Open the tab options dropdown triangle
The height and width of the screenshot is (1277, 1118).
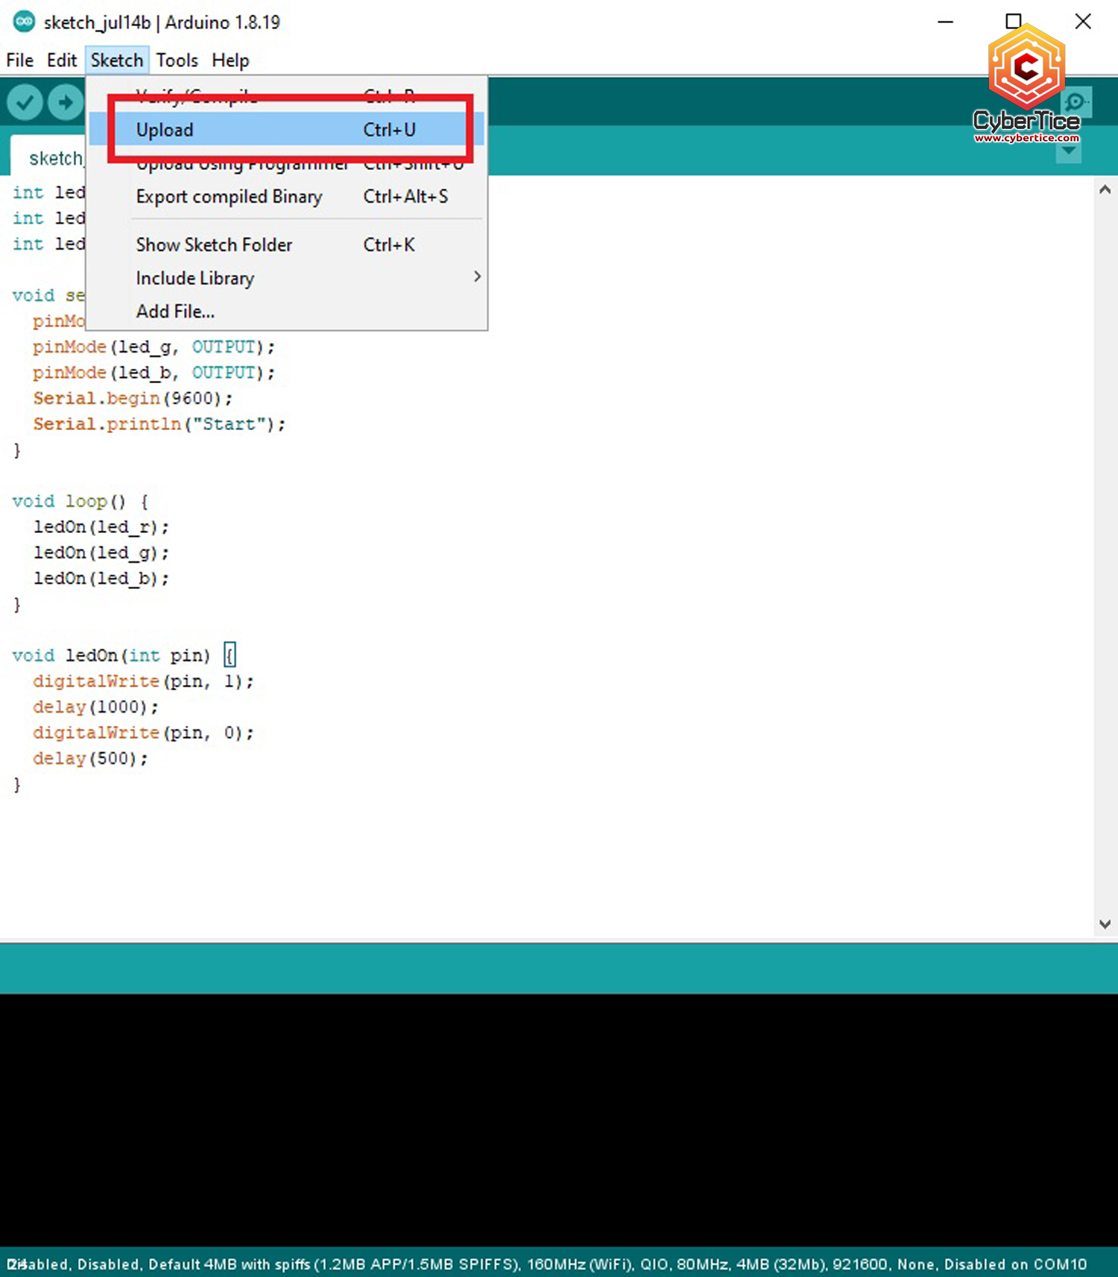pos(1069,151)
